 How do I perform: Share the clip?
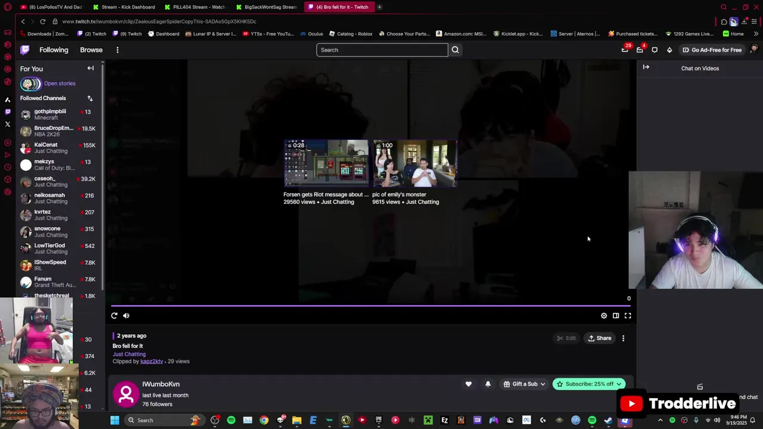coord(600,338)
